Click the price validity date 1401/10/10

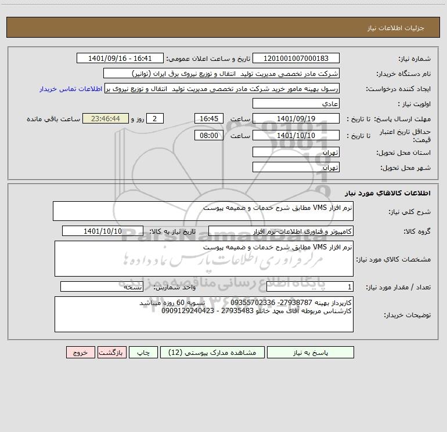pyautogui.click(x=296, y=135)
